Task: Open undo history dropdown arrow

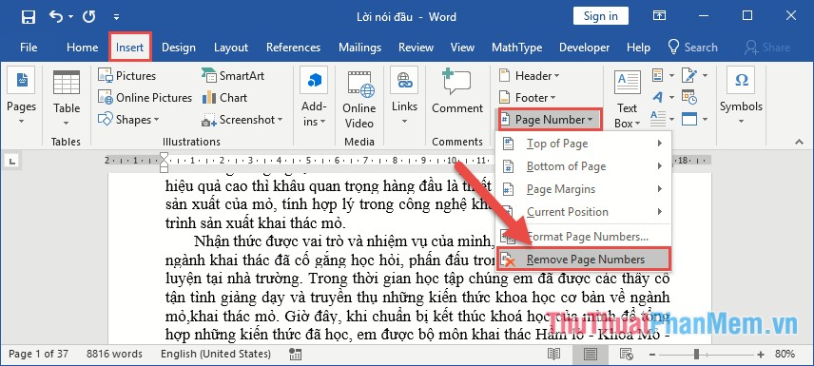Action: click(x=70, y=17)
